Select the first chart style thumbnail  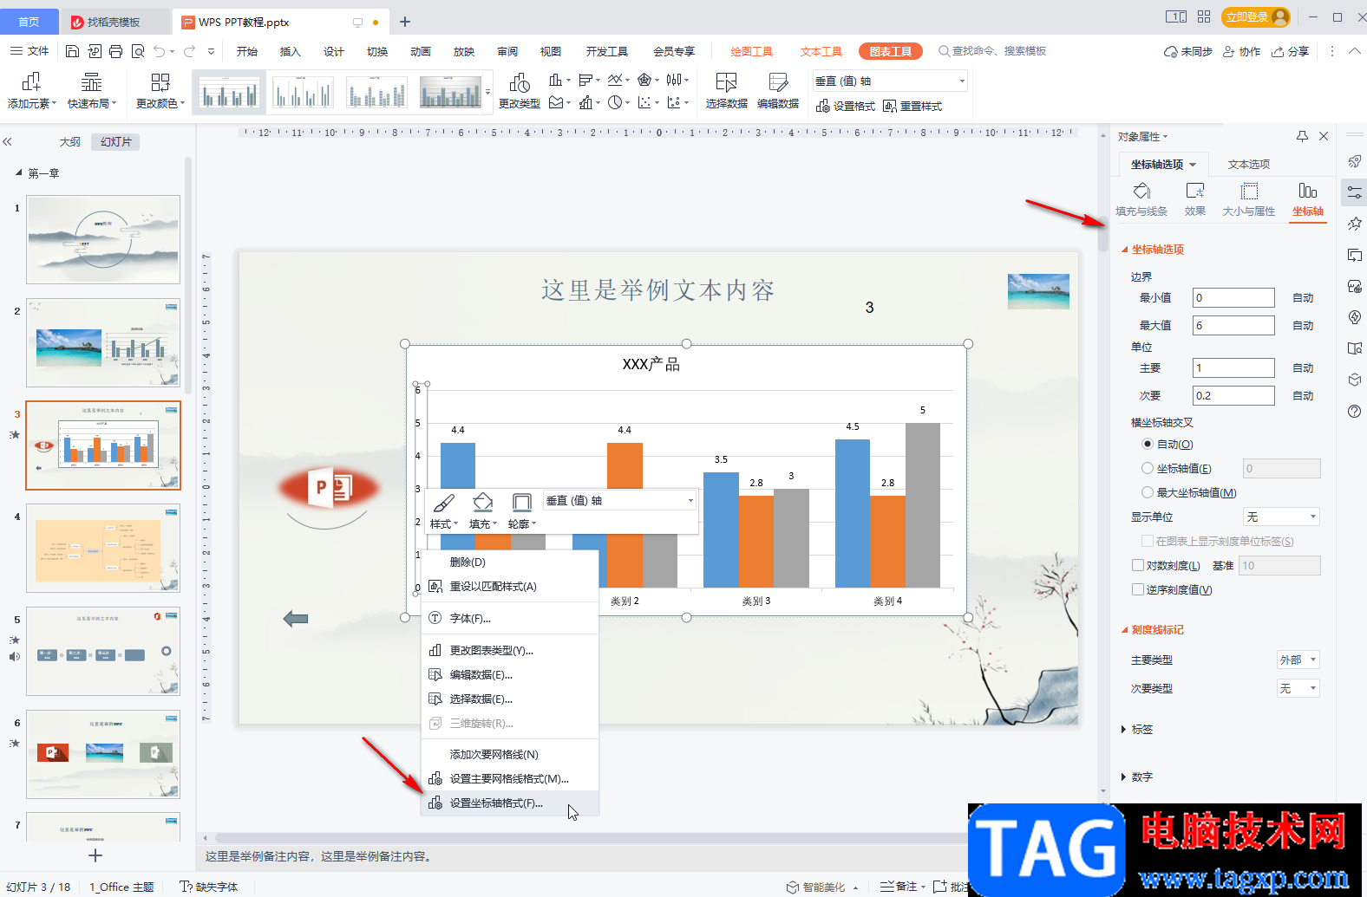pos(229,92)
